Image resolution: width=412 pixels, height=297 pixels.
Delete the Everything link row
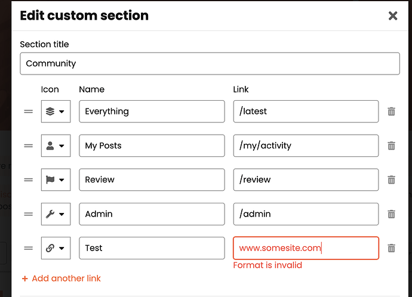[x=391, y=112]
